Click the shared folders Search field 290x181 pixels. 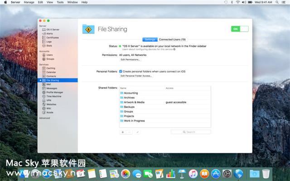191,132
